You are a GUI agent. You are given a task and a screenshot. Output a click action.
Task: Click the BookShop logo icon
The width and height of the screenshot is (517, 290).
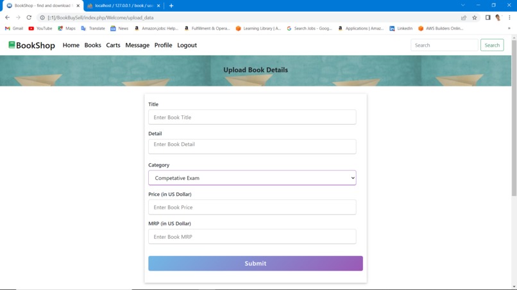pyautogui.click(x=12, y=45)
